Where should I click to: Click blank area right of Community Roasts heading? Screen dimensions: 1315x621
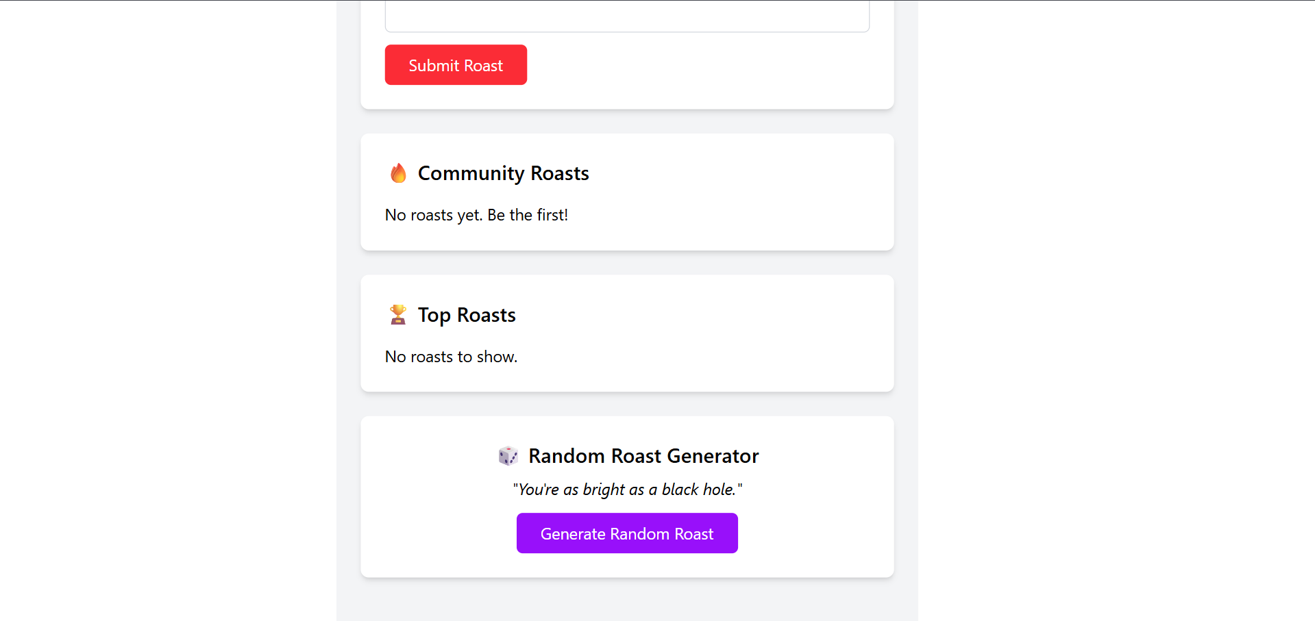click(x=740, y=173)
